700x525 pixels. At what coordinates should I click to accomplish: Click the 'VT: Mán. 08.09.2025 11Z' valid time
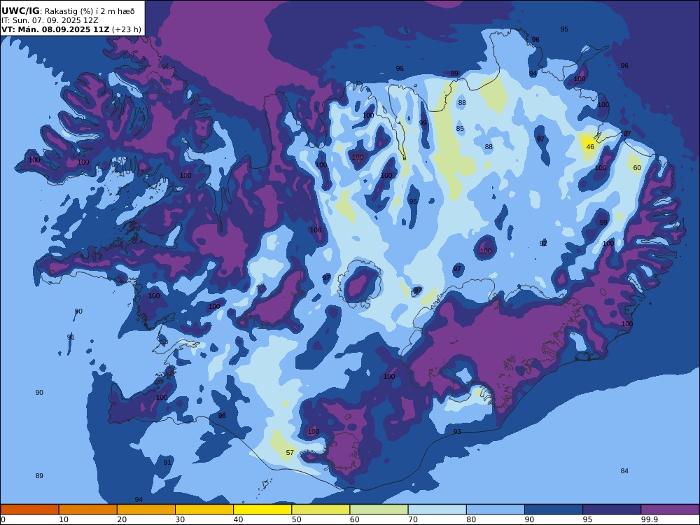55,29
